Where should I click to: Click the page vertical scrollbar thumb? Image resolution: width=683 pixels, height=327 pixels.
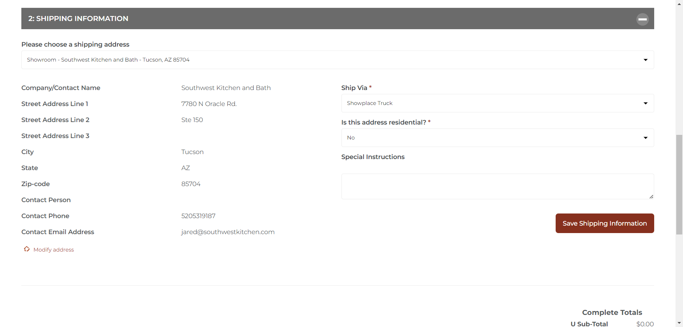(679, 184)
